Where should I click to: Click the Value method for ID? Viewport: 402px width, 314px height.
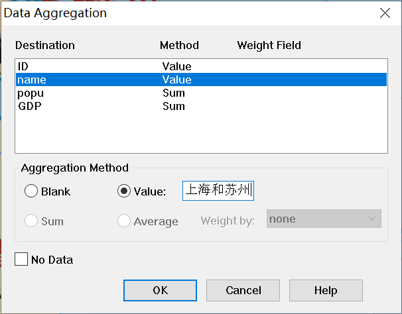[176, 66]
